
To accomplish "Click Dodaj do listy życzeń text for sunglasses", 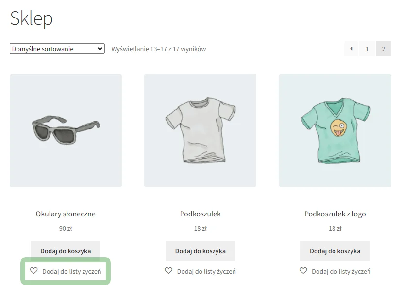I will point(72,272).
